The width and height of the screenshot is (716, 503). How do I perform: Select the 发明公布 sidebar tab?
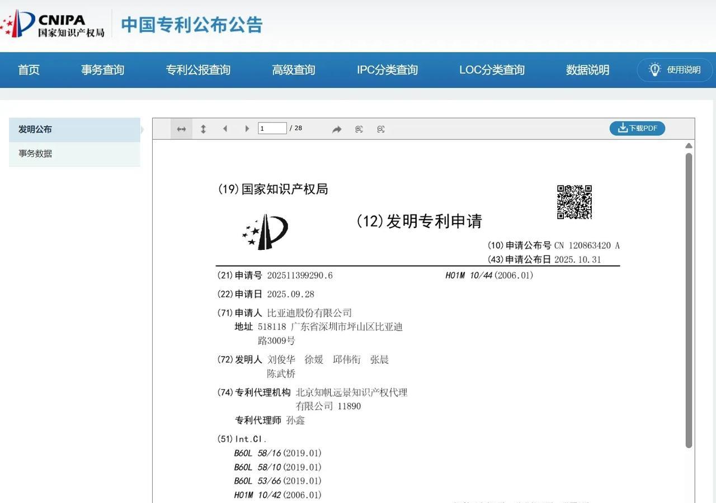pos(74,130)
